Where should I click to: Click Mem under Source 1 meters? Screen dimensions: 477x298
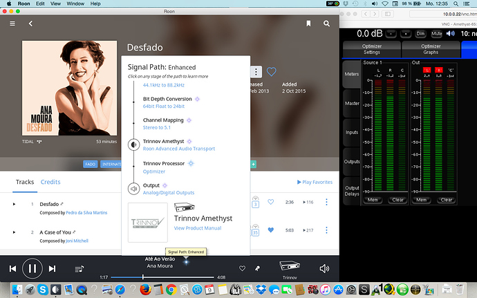pos(373,200)
